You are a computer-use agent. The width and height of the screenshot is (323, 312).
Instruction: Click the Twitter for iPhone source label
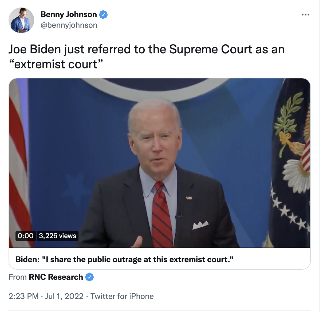click(x=122, y=296)
